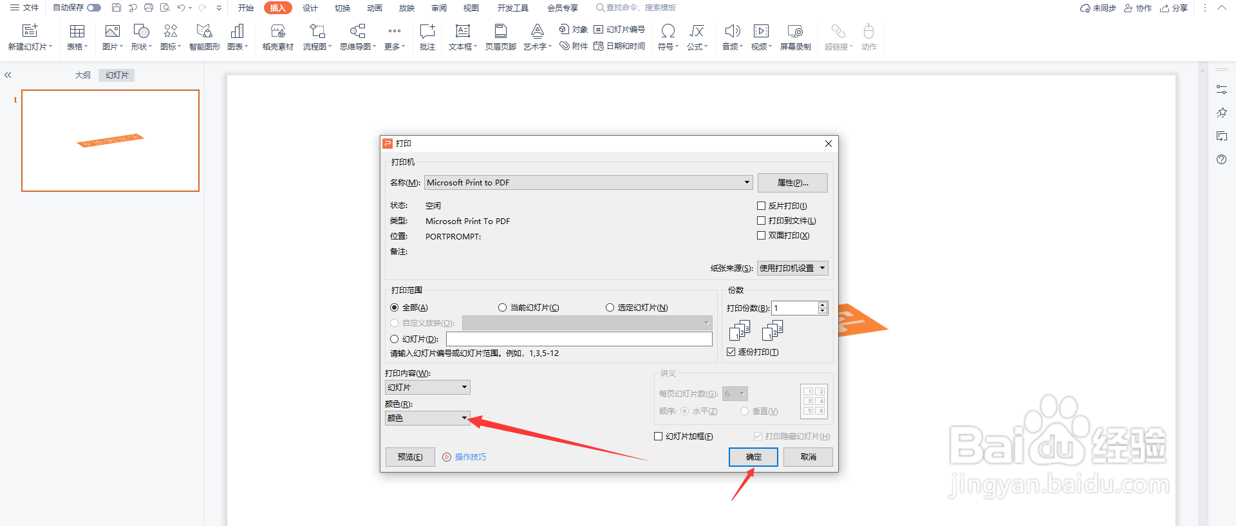Image resolution: width=1236 pixels, height=526 pixels.
Task: Click the Symbol icon
Action: [x=668, y=31]
